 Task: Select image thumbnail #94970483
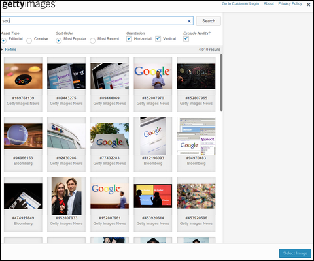click(x=196, y=136)
